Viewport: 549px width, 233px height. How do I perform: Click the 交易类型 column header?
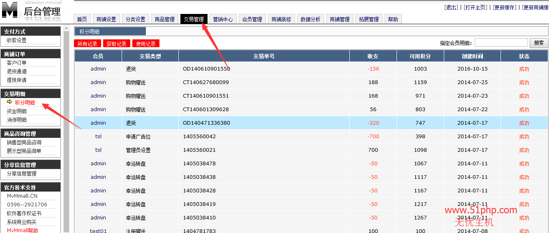point(150,56)
